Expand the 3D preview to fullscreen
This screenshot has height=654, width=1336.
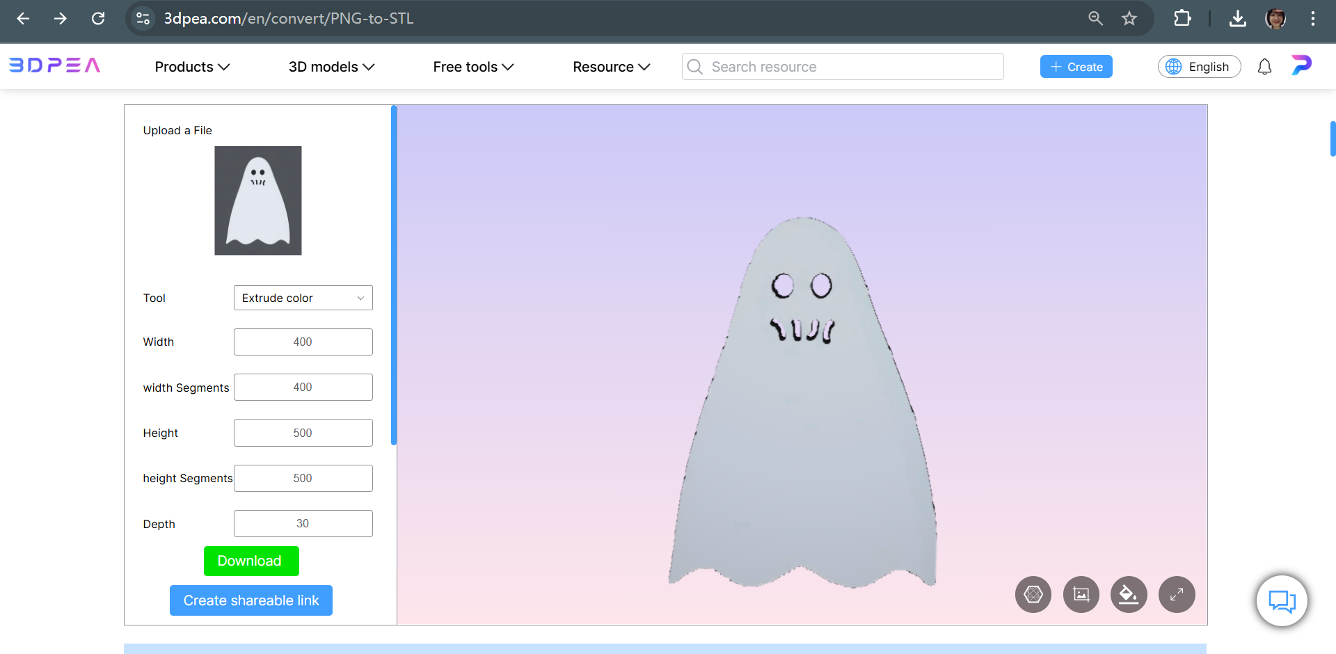[x=1177, y=594]
